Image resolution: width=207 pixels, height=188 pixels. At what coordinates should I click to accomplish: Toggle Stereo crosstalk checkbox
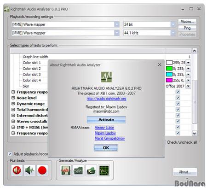[178, 121]
